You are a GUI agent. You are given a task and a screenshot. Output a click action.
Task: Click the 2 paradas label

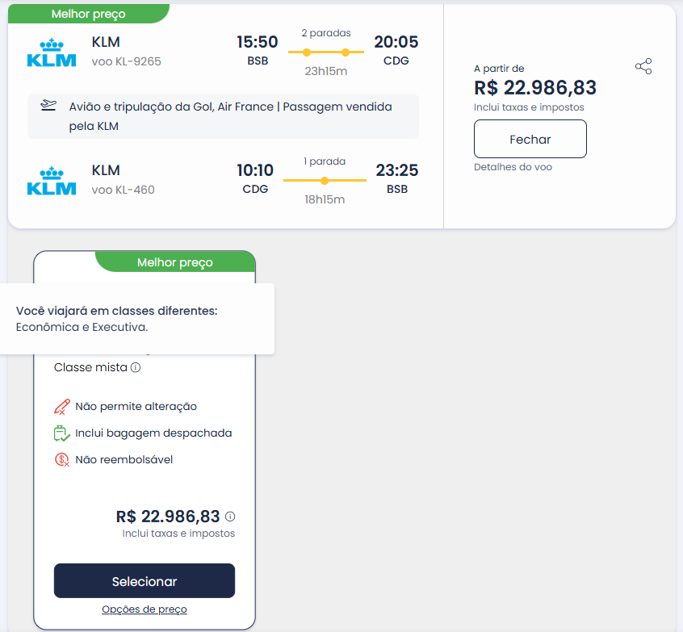pos(326,33)
